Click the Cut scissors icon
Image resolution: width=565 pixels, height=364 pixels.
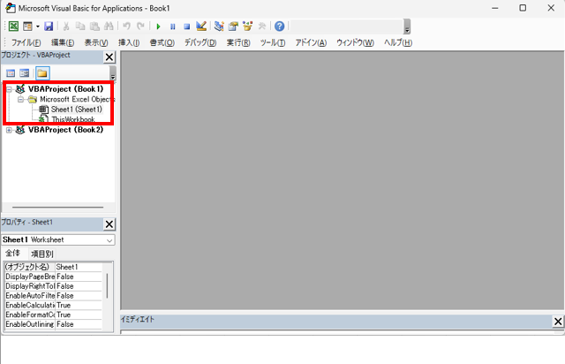click(66, 27)
